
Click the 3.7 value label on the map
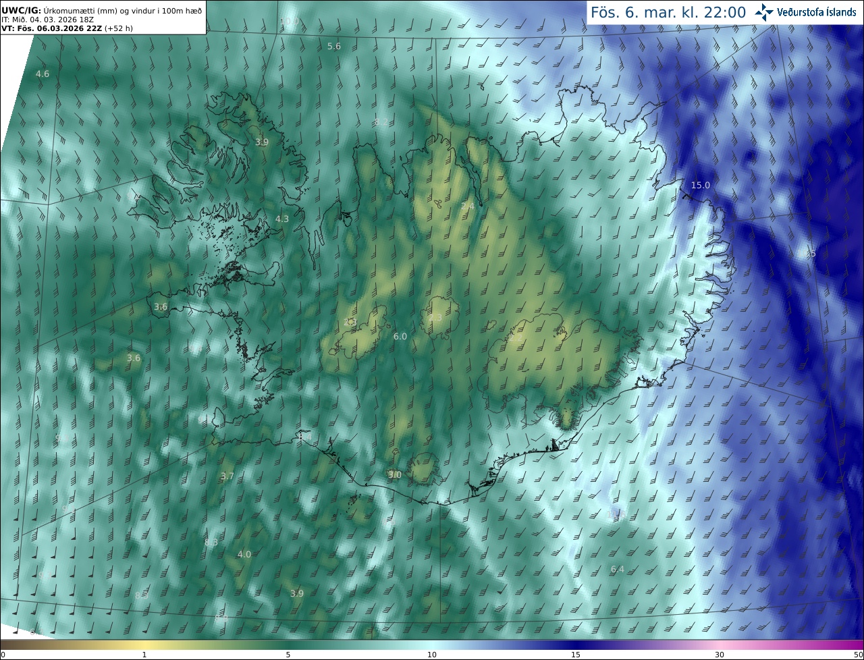tap(227, 476)
